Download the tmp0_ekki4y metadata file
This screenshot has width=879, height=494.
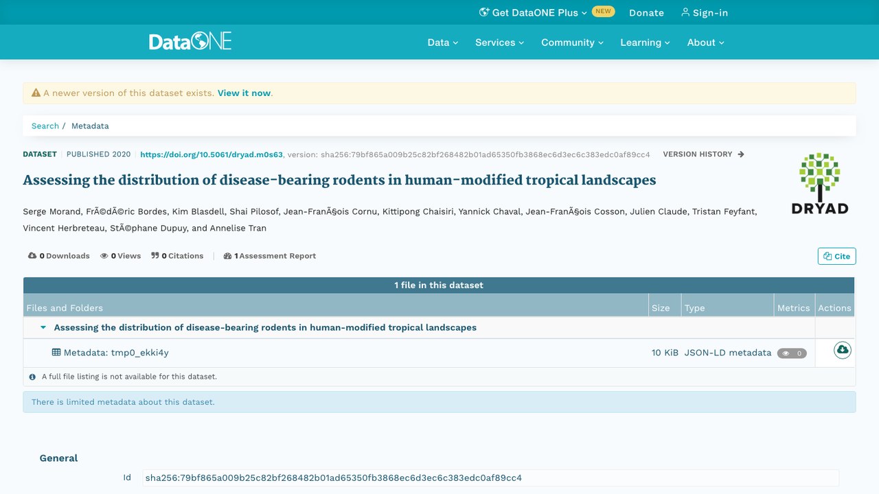pyautogui.click(x=842, y=351)
